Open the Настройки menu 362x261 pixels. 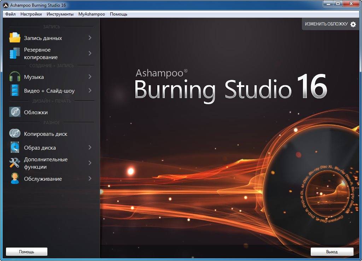[x=31, y=14]
